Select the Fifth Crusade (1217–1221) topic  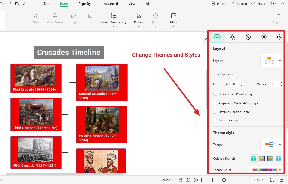(x=36, y=153)
